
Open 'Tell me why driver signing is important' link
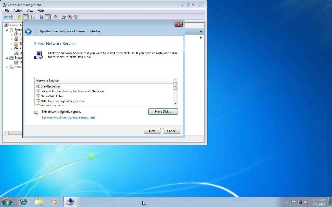tap(68, 117)
